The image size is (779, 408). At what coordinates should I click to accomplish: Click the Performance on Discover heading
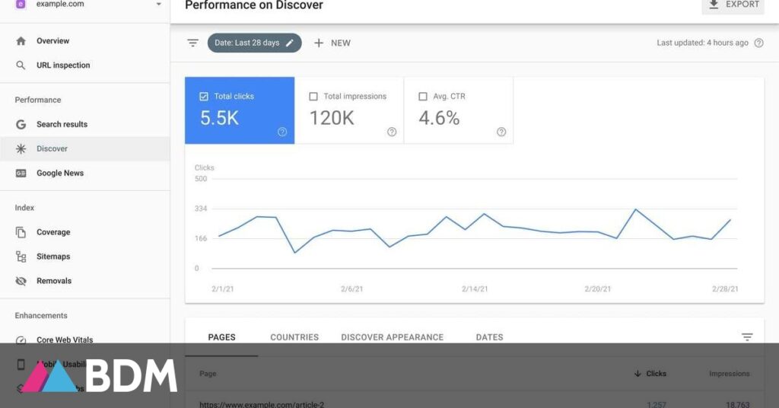(x=254, y=5)
